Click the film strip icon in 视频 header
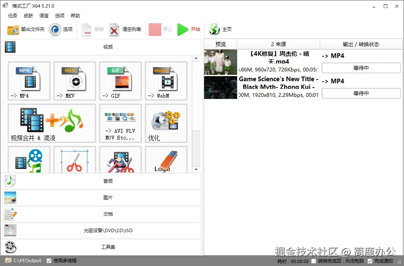 10,47
